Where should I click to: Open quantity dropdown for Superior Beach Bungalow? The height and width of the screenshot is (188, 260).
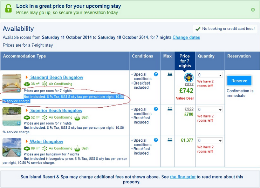pos(210,110)
